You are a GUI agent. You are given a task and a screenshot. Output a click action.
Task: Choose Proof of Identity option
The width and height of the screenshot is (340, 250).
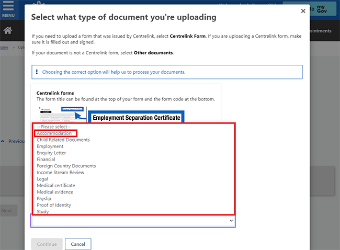pyautogui.click(x=54, y=205)
